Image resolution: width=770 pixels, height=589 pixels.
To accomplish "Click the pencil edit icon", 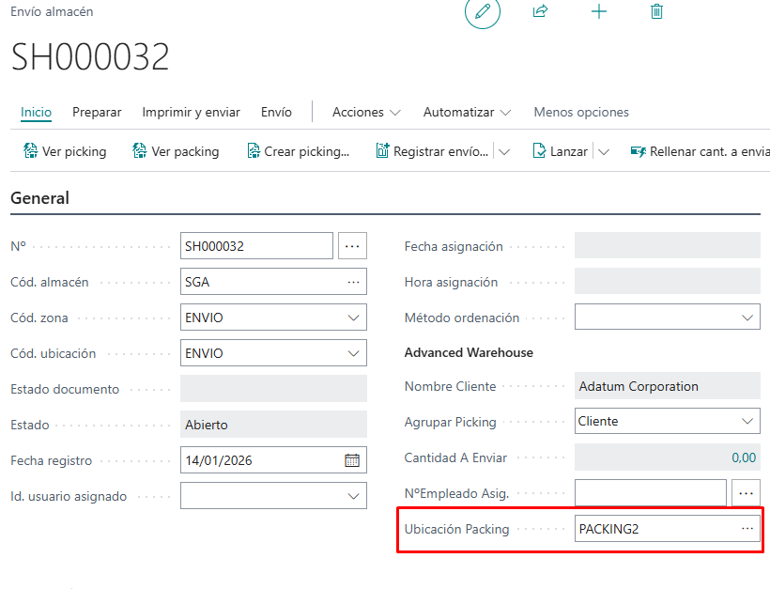I will 483,11.
